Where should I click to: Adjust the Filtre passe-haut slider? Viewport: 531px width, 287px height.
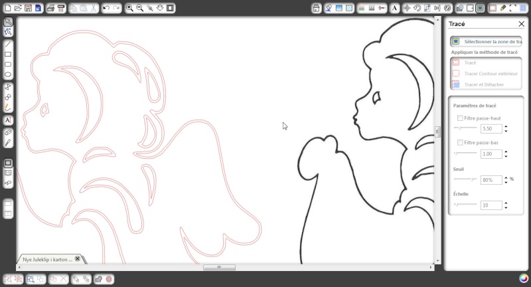(x=465, y=128)
